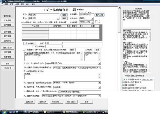The image size is (160, 114).
Task: Open the 统计 menu
Action: 28,4
